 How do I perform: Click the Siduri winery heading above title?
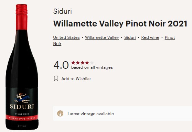62,11
